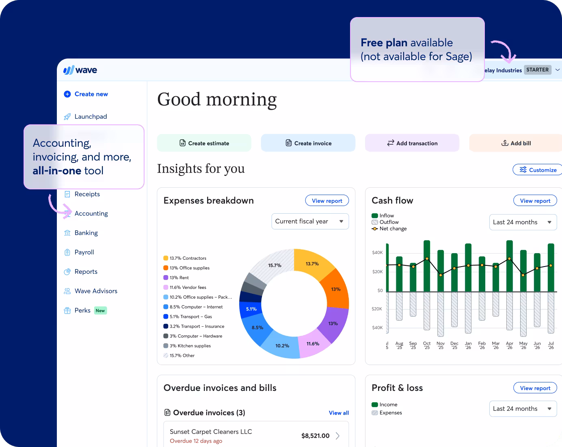
Task: Click '3% Kitchen supplies' legend entry
Action: click(x=187, y=346)
